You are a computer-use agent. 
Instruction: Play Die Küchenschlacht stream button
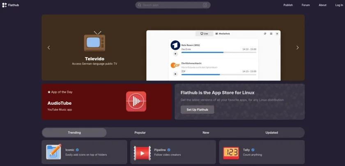click(175, 74)
